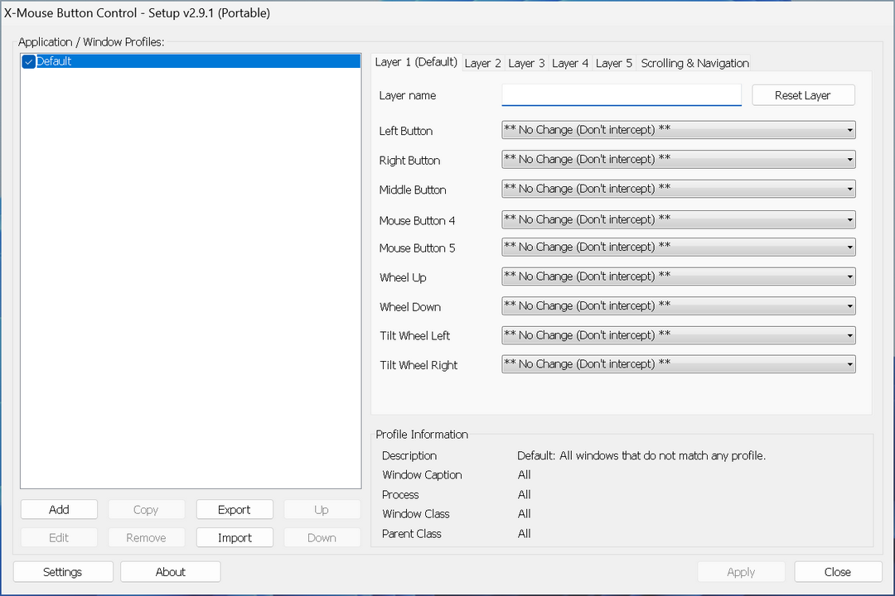Click the About button
The width and height of the screenshot is (895, 596).
[171, 572]
